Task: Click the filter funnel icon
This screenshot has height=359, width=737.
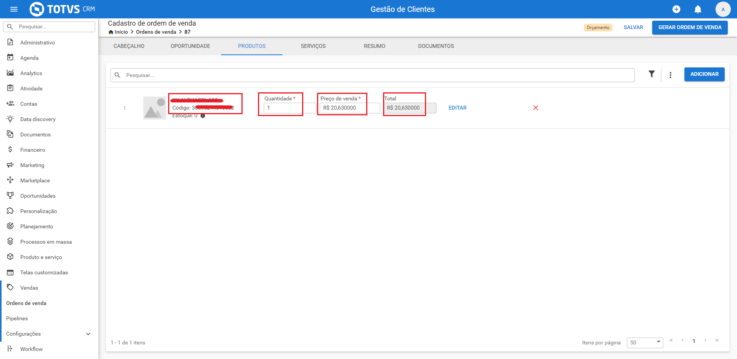Action: [651, 74]
